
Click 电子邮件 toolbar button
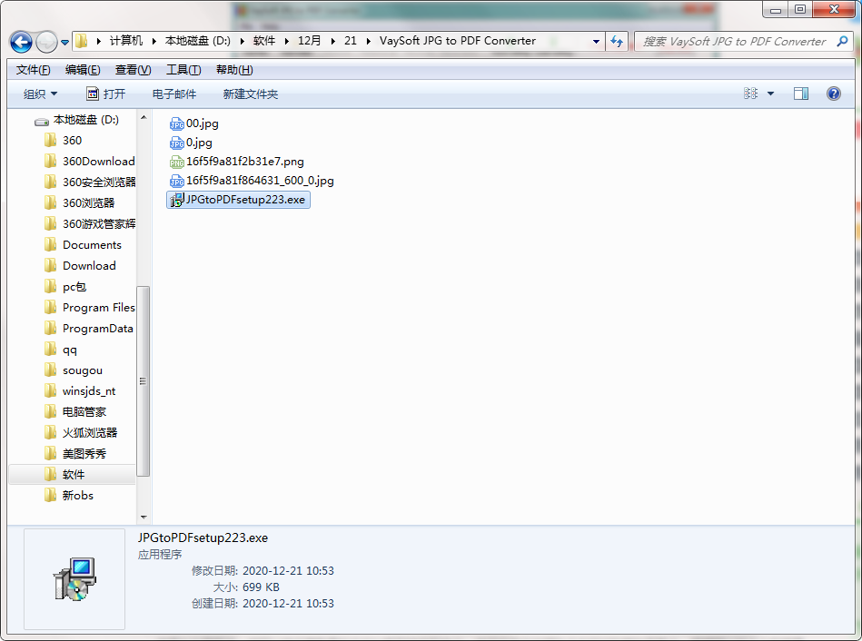tap(174, 94)
